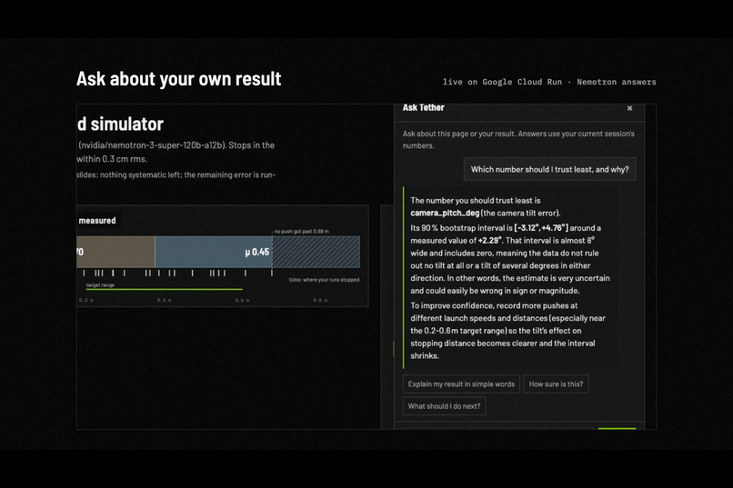This screenshot has width=733, height=488.
Task: Click the '0.2 m' axis label
Action: 86,300
